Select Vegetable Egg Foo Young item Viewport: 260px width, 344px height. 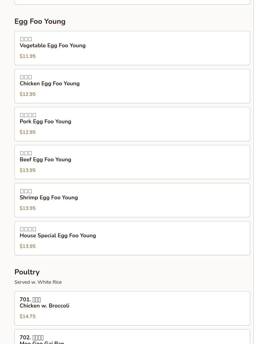click(x=53, y=46)
